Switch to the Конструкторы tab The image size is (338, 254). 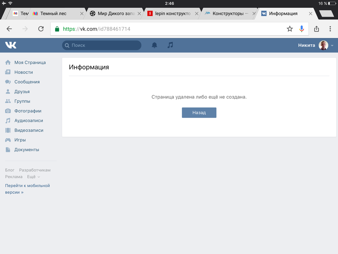click(228, 14)
